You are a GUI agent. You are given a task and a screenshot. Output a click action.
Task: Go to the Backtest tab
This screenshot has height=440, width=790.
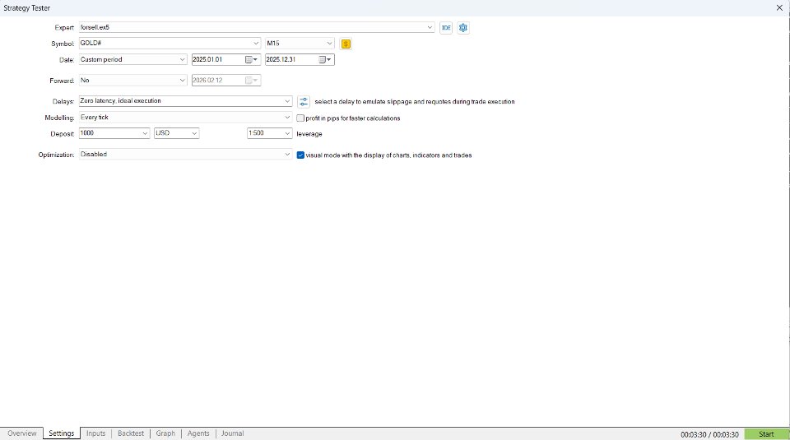tap(131, 433)
